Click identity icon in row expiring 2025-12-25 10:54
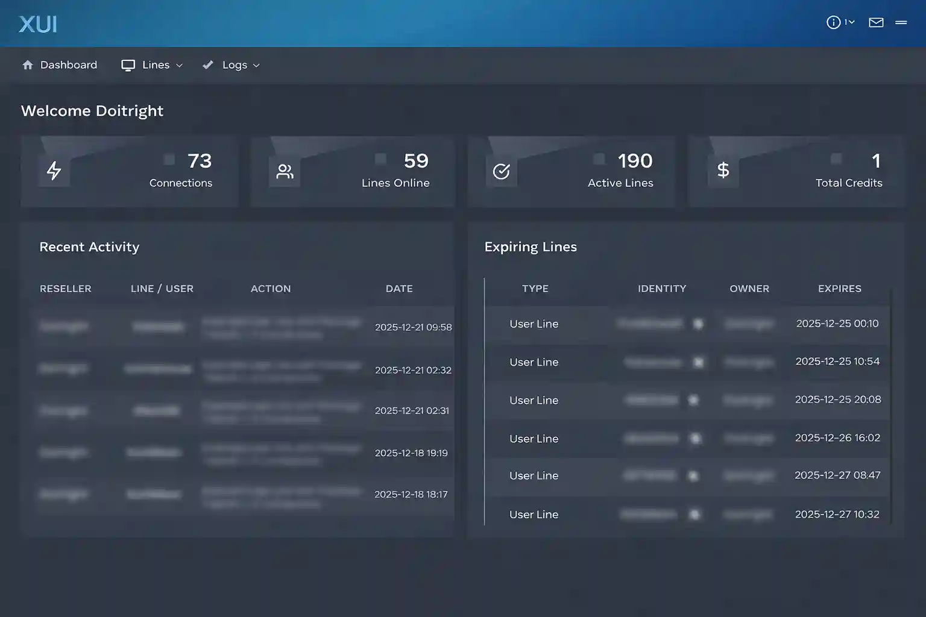The image size is (926, 617). tap(698, 362)
